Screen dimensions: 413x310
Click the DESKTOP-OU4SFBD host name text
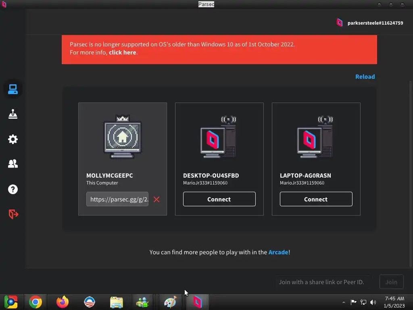coord(211,176)
